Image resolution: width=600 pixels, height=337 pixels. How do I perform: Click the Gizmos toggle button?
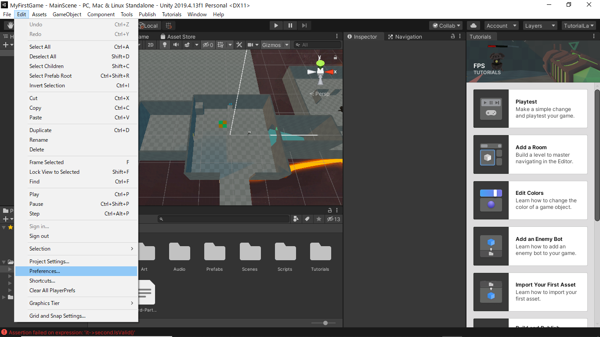[271, 45]
